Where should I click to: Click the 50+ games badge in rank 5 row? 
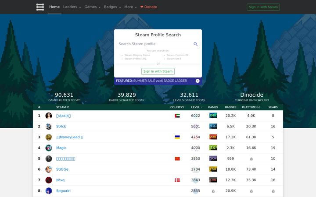tap(213, 158)
